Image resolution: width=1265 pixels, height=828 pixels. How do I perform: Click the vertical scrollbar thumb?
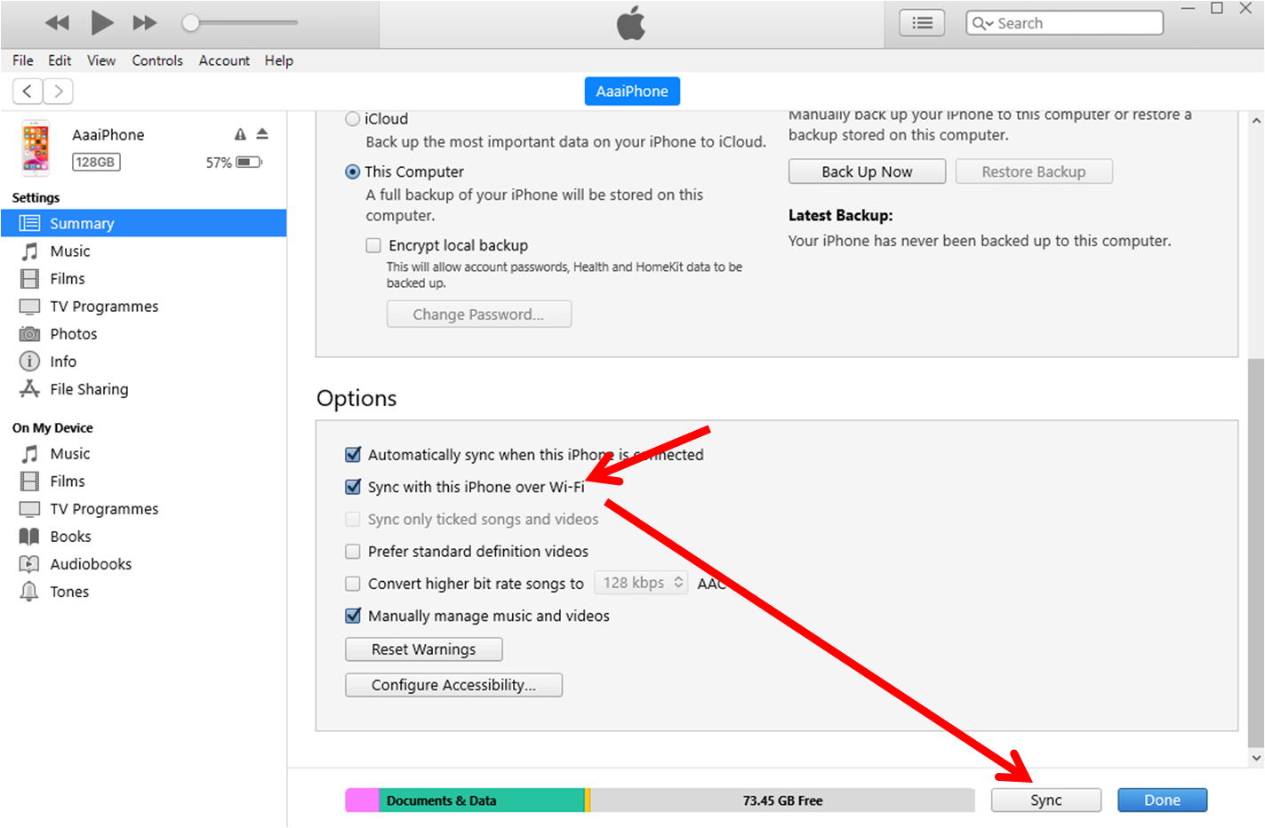pos(1256,553)
